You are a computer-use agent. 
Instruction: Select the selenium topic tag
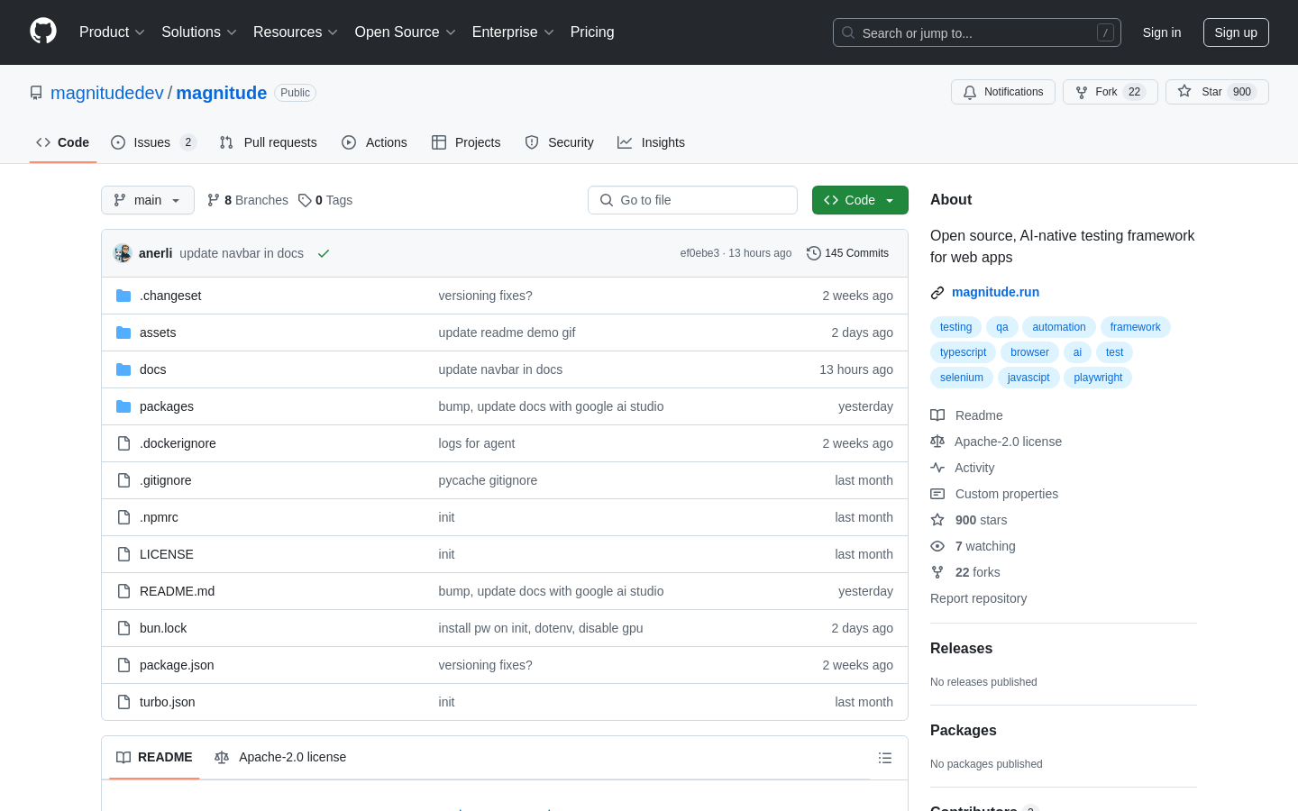pos(962,378)
